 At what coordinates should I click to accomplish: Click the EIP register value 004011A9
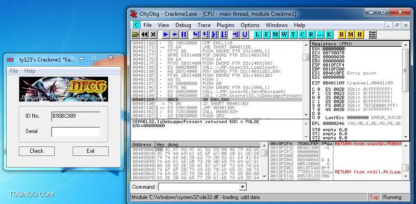coord(333,83)
